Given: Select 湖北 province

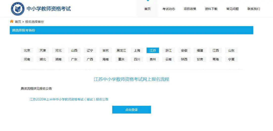Looking at the screenshot, I should [x=43, y=59].
